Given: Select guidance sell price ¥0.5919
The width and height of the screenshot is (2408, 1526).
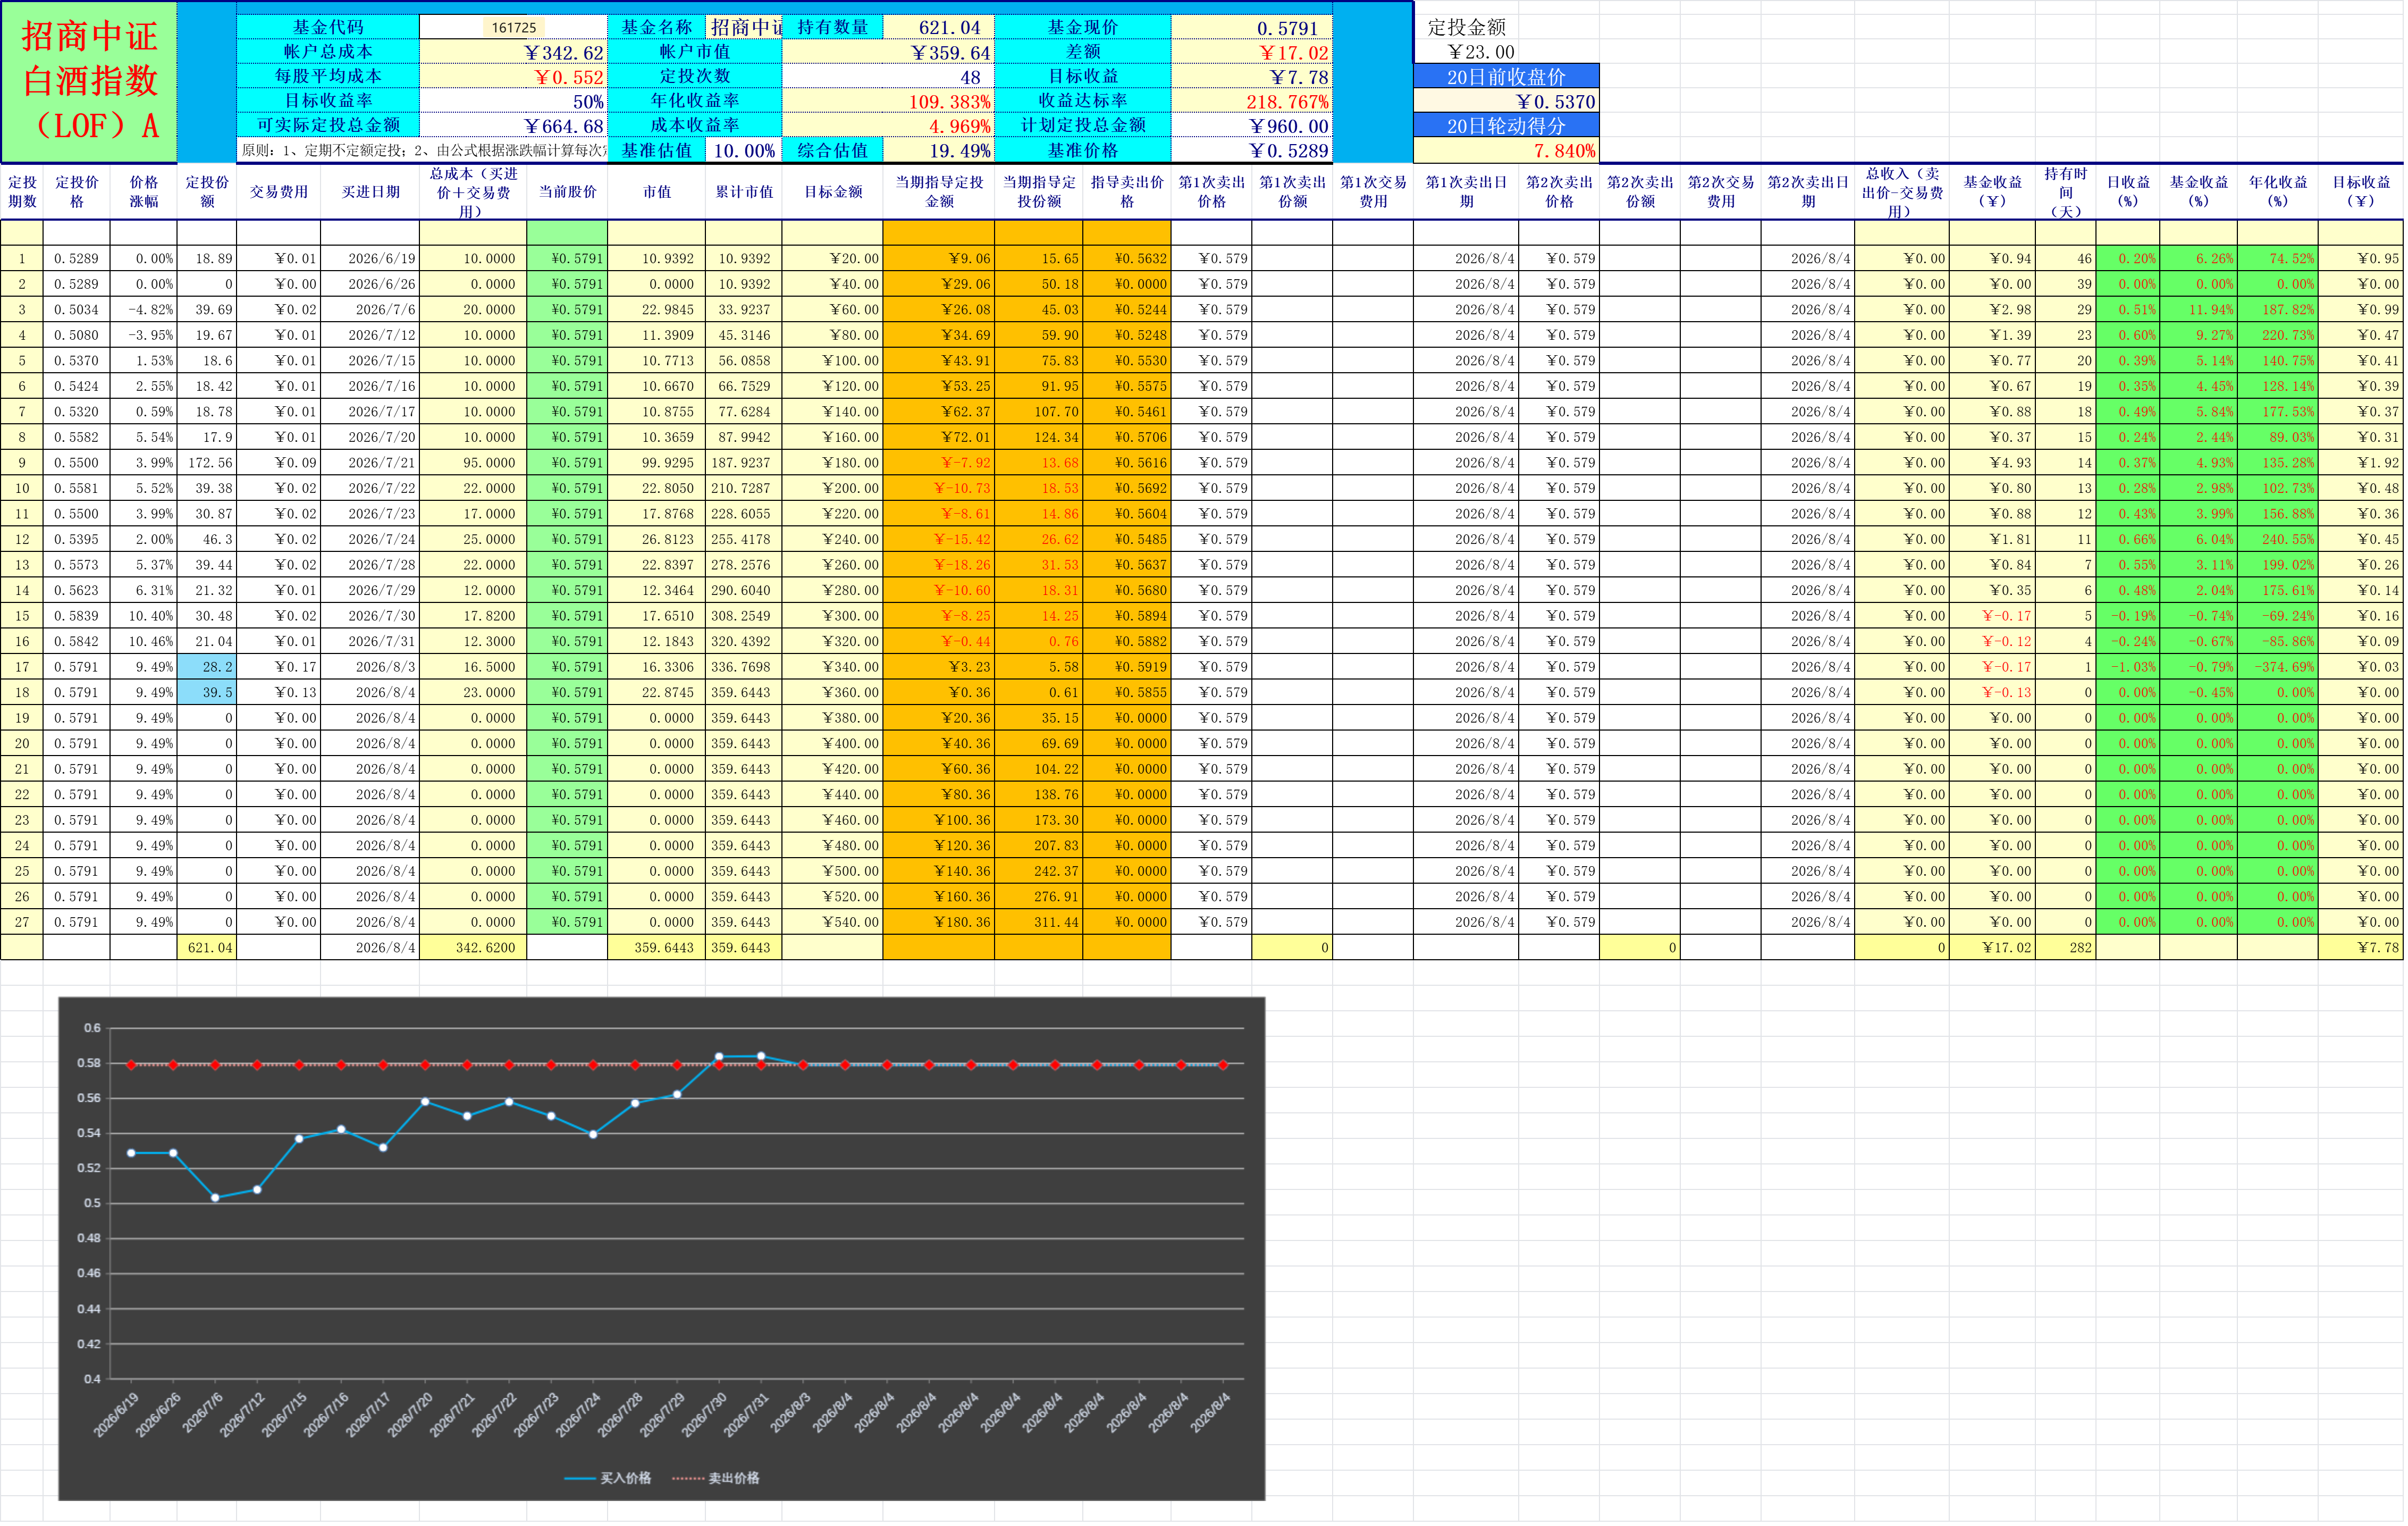Looking at the screenshot, I should tap(1127, 666).
